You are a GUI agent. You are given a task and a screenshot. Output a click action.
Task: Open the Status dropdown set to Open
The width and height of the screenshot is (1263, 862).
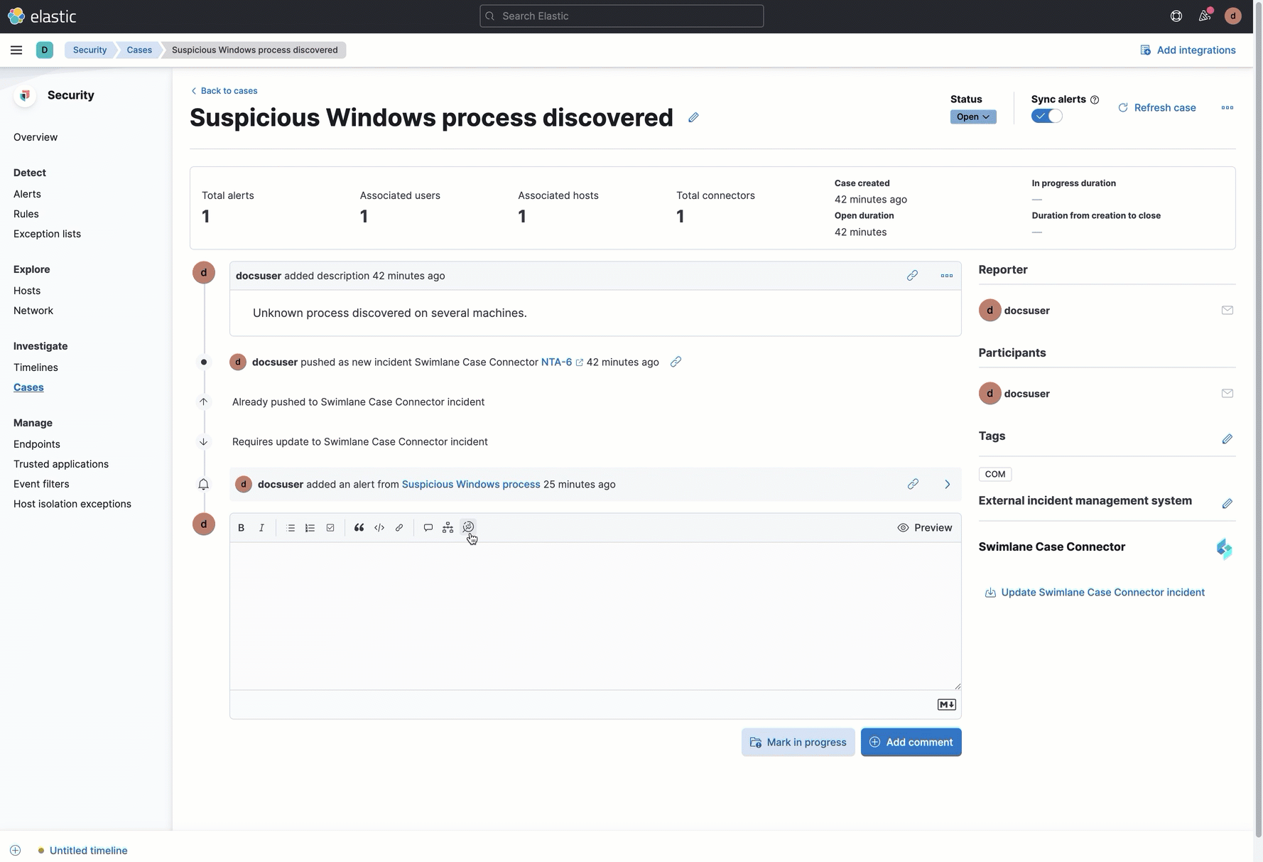click(972, 117)
